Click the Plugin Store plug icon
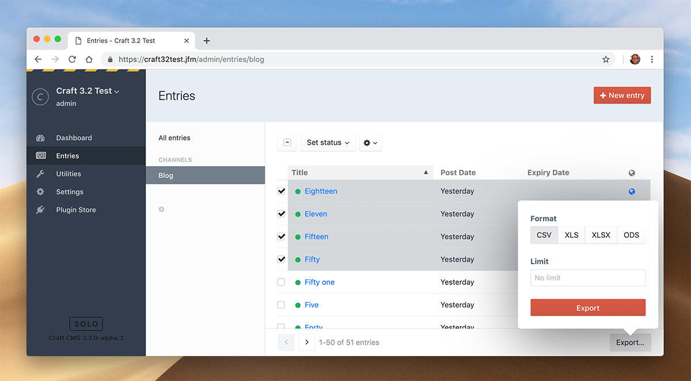 pyautogui.click(x=40, y=210)
